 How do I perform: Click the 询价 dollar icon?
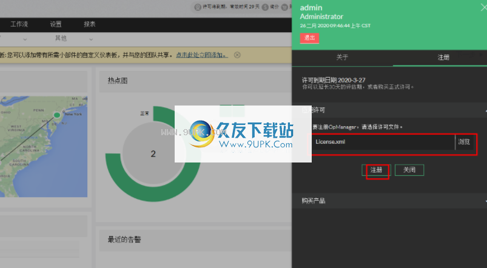coord(265,7)
